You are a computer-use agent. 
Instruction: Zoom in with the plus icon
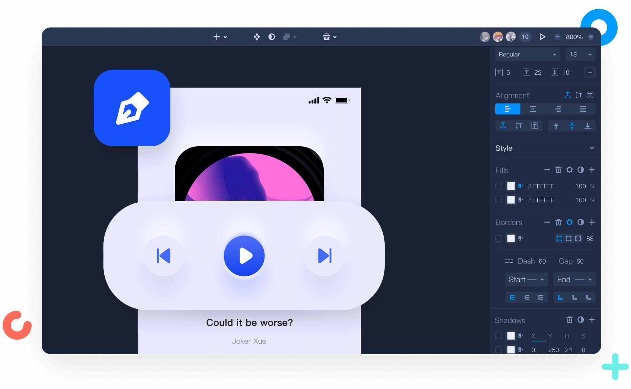pos(591,37)
